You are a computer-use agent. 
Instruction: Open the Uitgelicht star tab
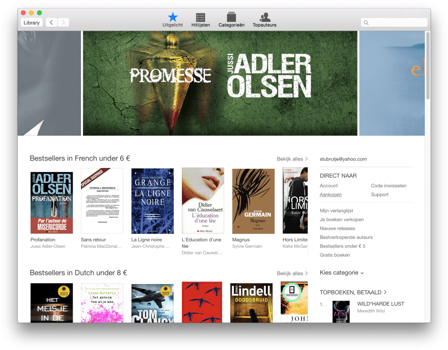[173, 20]
